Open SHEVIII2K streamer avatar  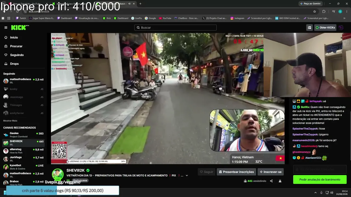(x=58, y=175)
